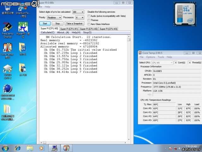Show hidden system tray icons arrow

pyautogui.click(x=165, y=149)
